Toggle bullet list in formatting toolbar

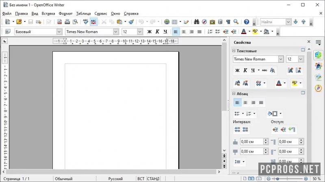point(218,32)
